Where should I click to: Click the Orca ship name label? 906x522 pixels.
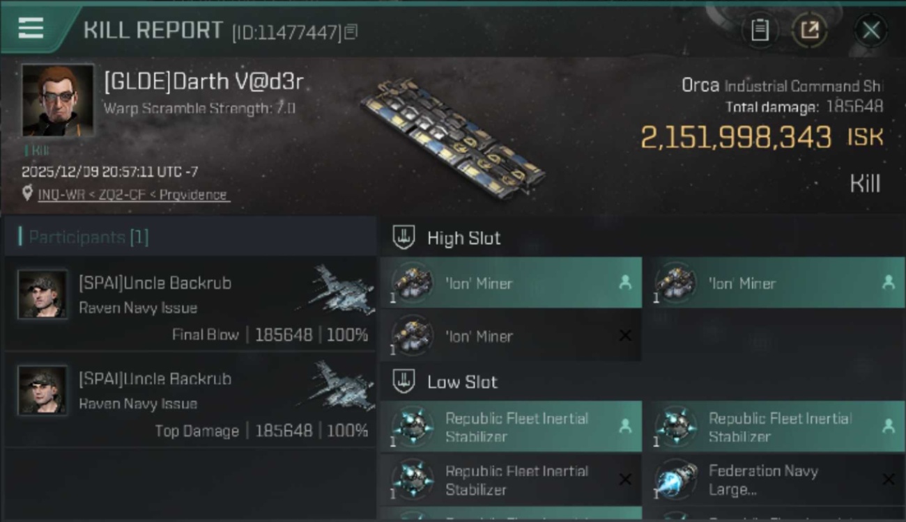tap(700, 86)
